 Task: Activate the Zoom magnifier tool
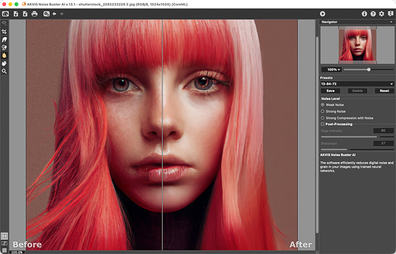point(5,71)
